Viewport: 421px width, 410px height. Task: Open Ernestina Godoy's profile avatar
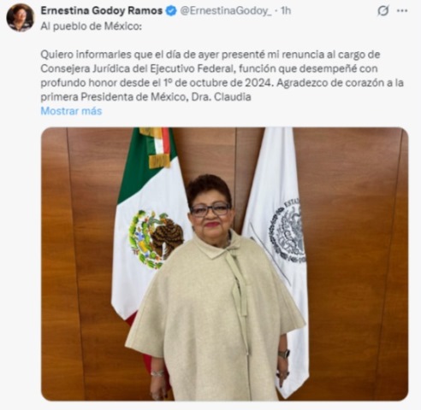(x=21, y=18)
